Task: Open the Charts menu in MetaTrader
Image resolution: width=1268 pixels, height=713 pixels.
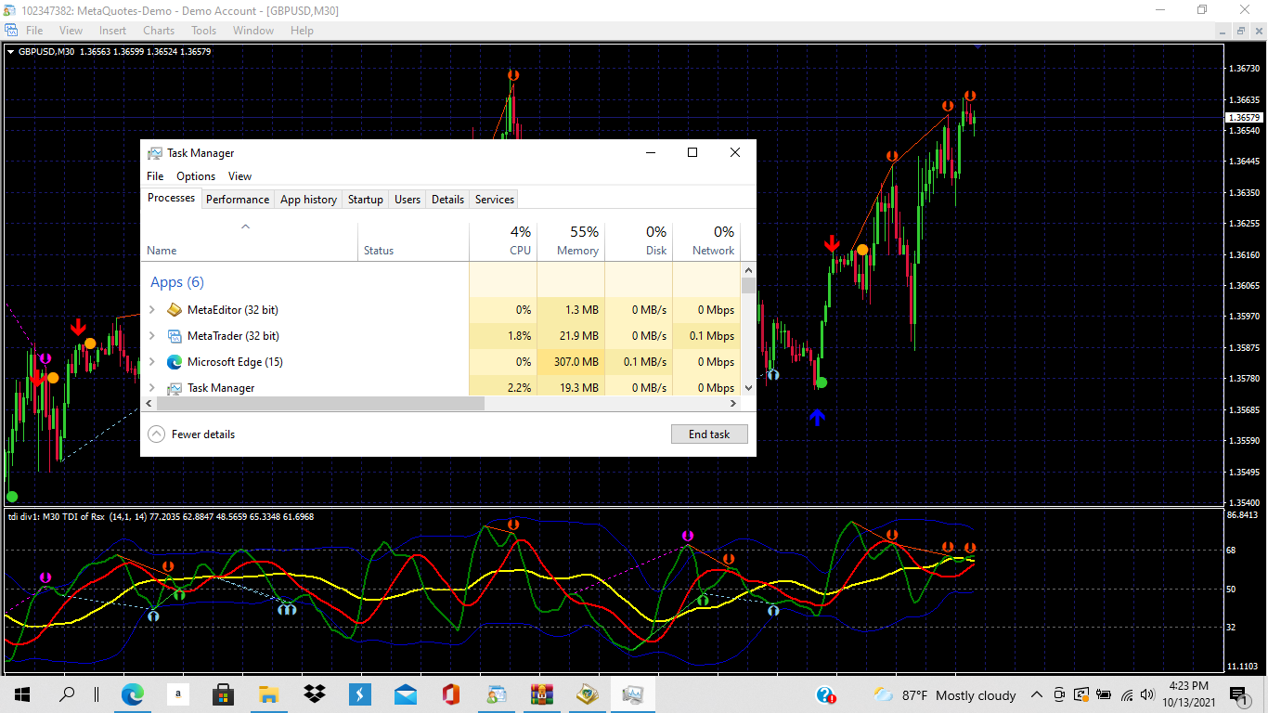Action: point(159,31)
